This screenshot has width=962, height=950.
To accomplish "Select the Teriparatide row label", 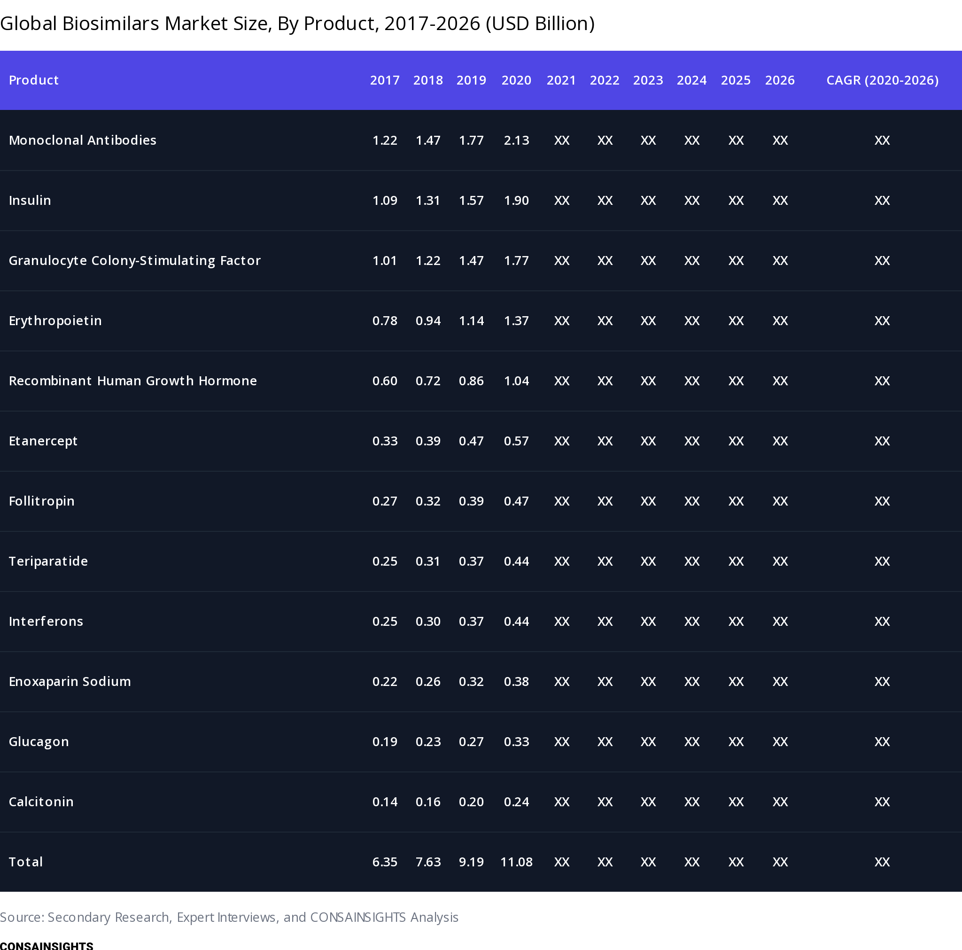I will (48, 561).
